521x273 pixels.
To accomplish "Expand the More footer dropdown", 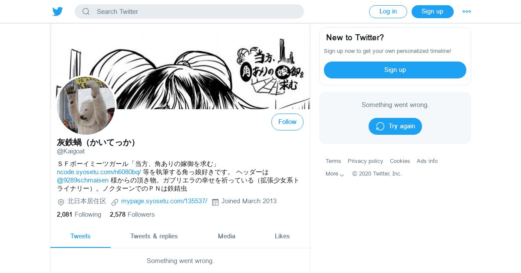I will 335,174.
